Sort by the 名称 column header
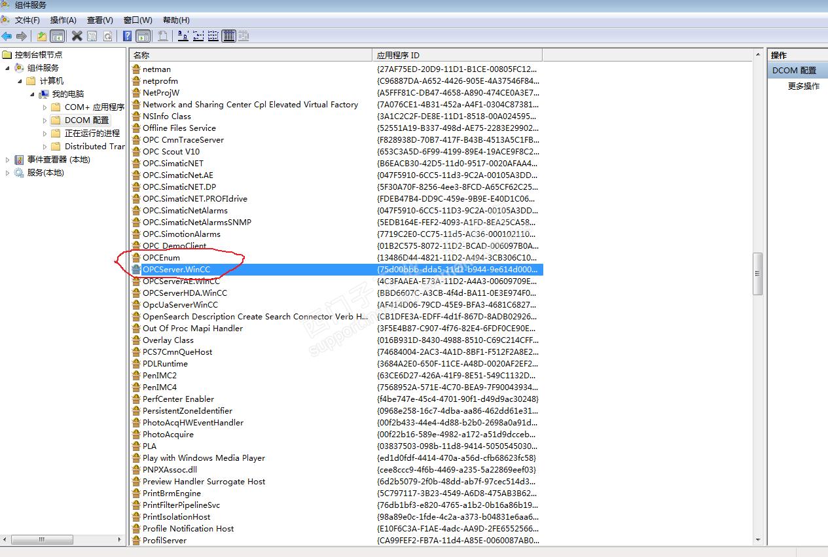 [251, 56]
